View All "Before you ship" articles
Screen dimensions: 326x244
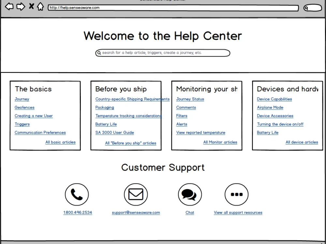131,143
